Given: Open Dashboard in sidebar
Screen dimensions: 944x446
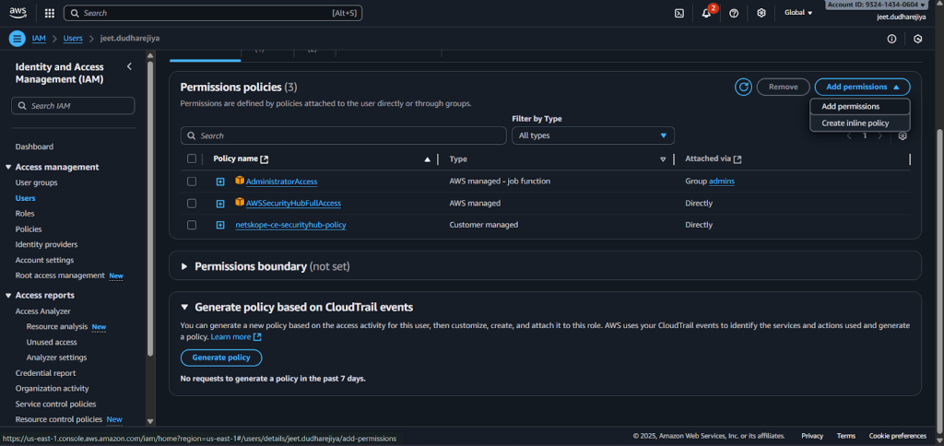Looking at the screenshot, I should pos(34,147).
